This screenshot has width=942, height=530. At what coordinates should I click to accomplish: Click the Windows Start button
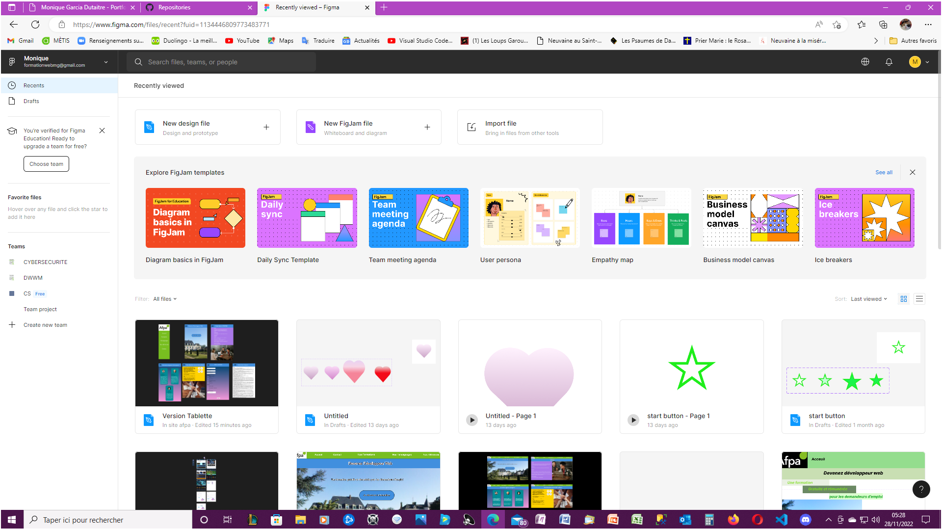pyautogui.click(x=12, y=520)
